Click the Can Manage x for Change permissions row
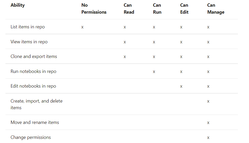Screen dimensions: 249x143 tap(208, 138)
